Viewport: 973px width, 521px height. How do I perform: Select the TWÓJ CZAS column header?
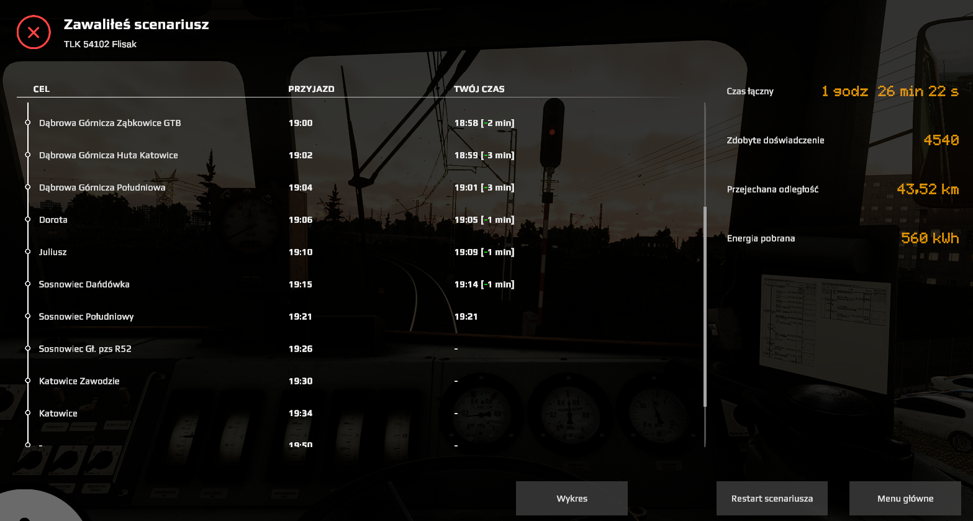(x=479, y=89)
